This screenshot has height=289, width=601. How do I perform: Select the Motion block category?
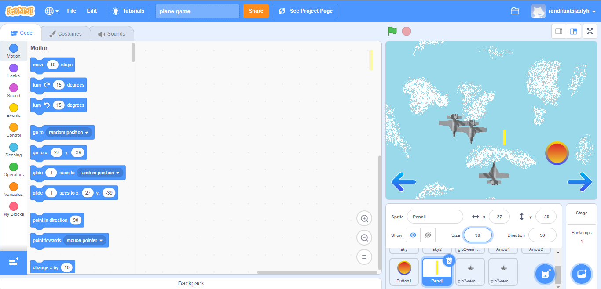pyautogui.click(x=14, y=51)
